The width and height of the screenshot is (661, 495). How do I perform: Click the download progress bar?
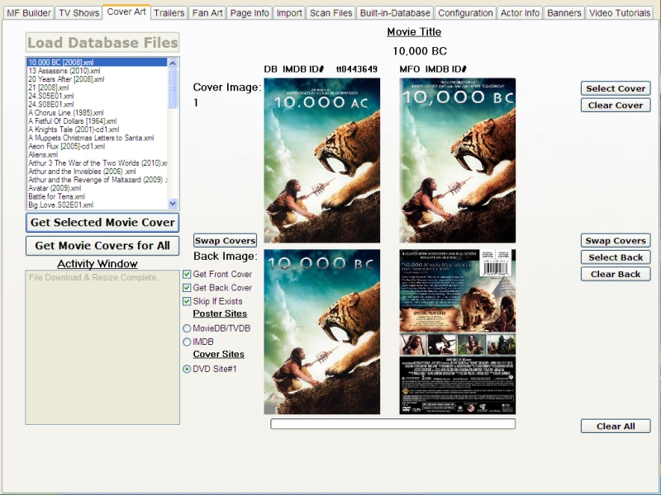click(x=392, y=424)
